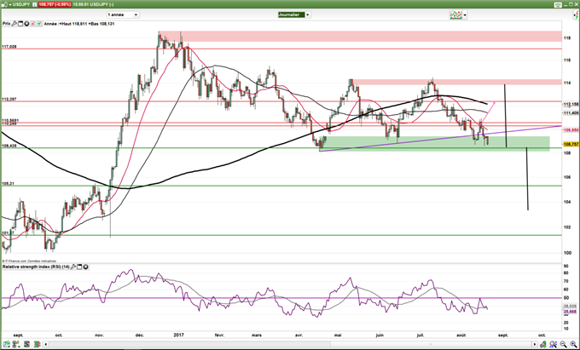The width and height of the screenshot is (580, 350).
Task: Click the 'juin' label on time axis
Action: click(380, 336)
